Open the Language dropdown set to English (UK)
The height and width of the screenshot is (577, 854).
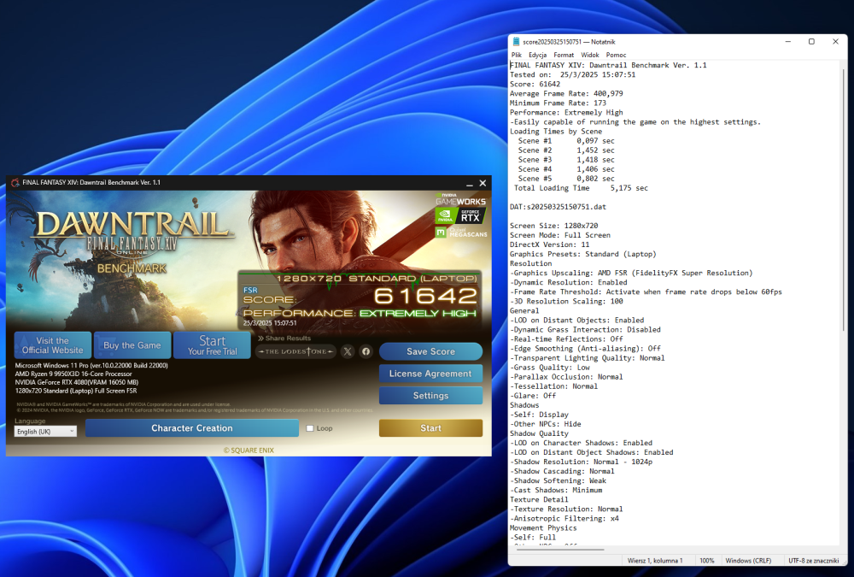tap(45, 432)
